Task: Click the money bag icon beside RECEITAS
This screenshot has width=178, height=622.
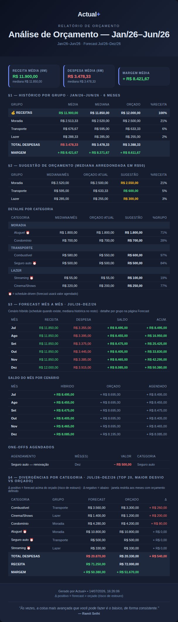Action: (x=13, y=113)
